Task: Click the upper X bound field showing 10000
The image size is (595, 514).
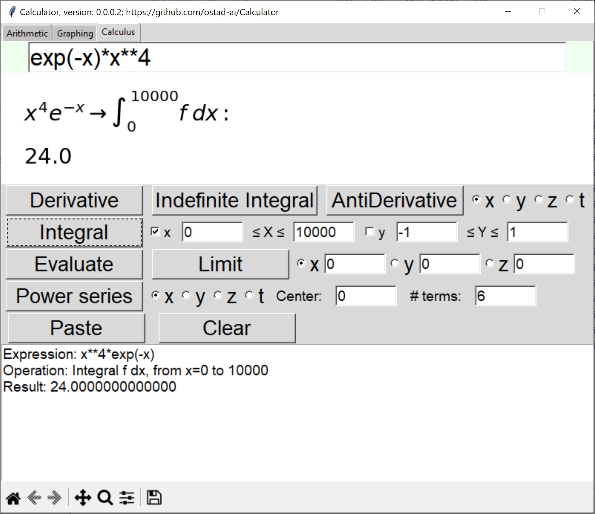Action: 323,232
